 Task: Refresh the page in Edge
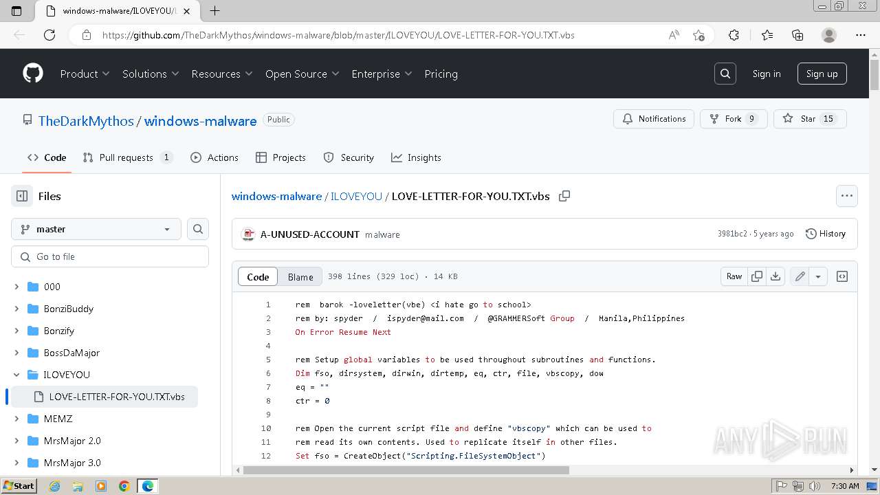click(x=49, y=35)
